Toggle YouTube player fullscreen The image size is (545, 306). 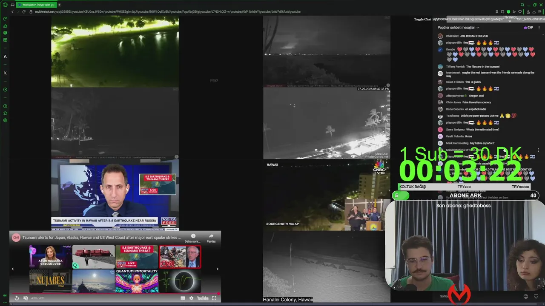coord(214,298)
